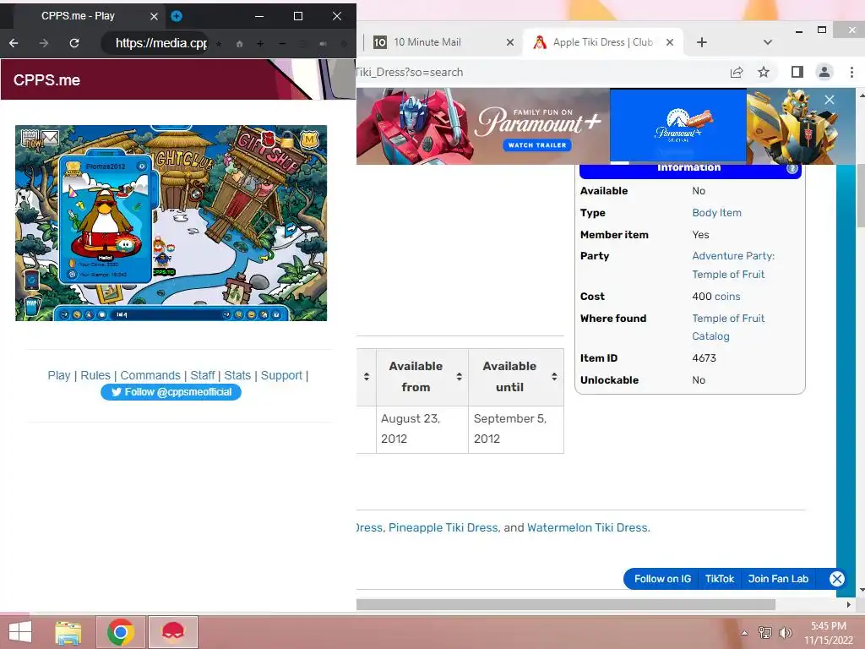Viewport: 865px width, 649px height.
Task: Close the Apple Tiki Dress tab
Action: tap(670, 42)
